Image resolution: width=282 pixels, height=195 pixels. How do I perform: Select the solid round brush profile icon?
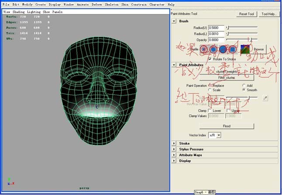click(223, 49)
